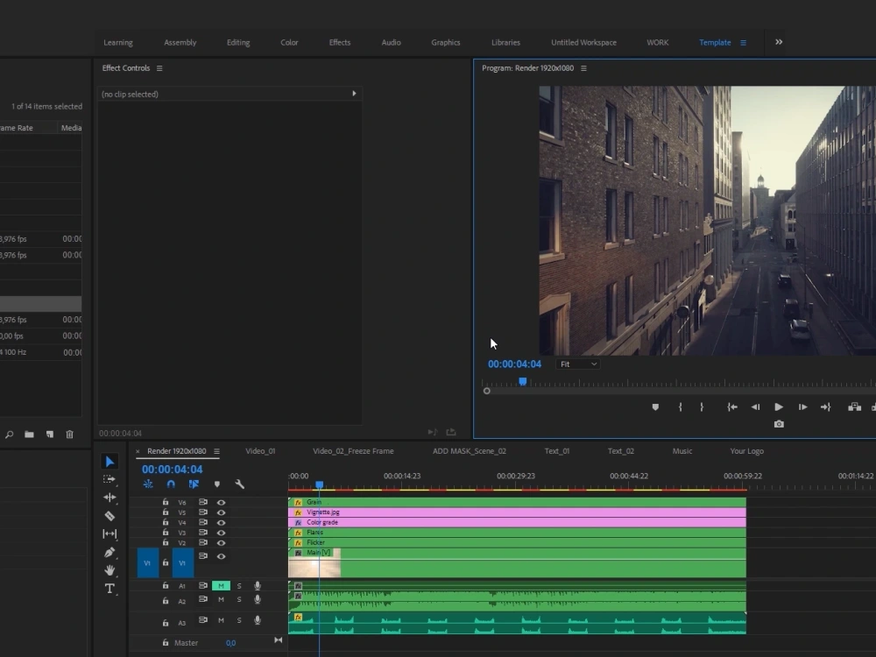Switch to Editing workspace
This screenshot has width=876, height=657.
point(238,42)
